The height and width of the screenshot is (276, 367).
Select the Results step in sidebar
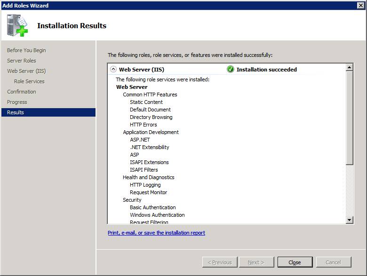pyautogui.click(x=48, y=112)
